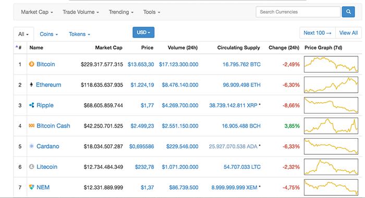Image resolution: width=365 pixels, height=198 pixels.
Task: Click Cardano's 7d price graph
Action: pos(331,146)
